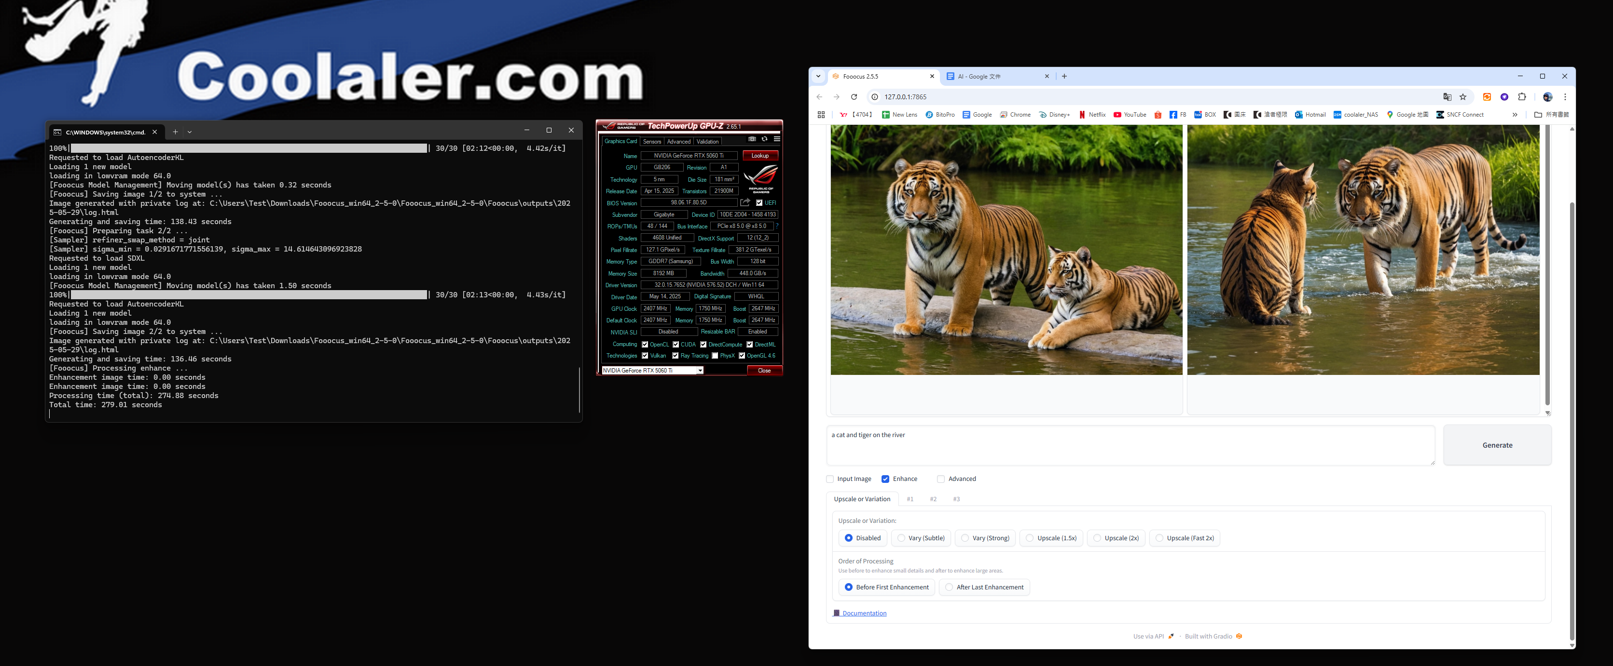Screen dimensions: 1613x666
Task: Switch to the #1 enhancement tab in Fooocus
Action: (x=910, y=499)
